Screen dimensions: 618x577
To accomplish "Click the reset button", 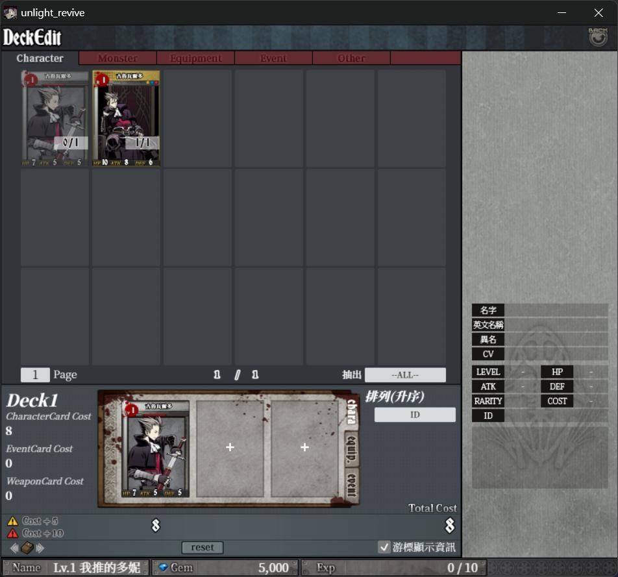I will pos(202,547).
